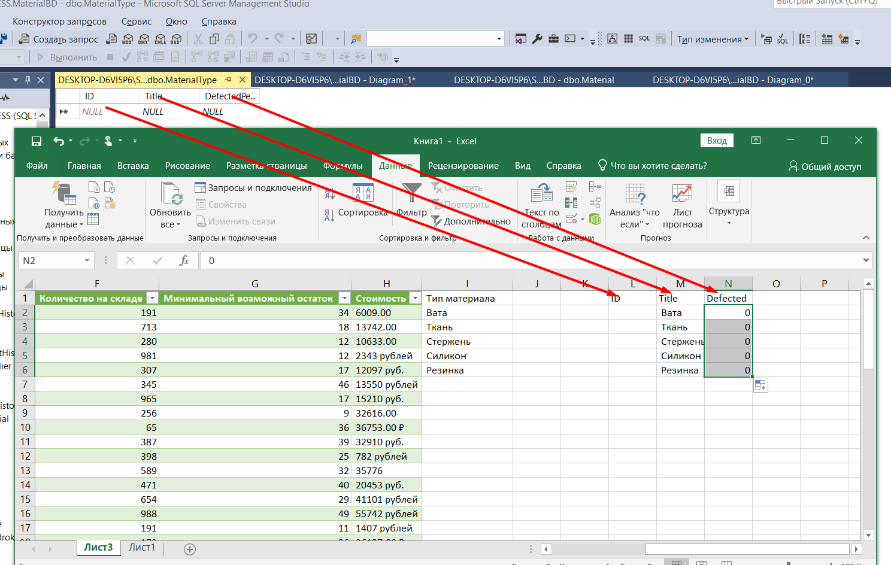Close the dbo.MaterialType tab in SSMS
Viewport: 891px width, 565px height.
click(x=242, y=80)
